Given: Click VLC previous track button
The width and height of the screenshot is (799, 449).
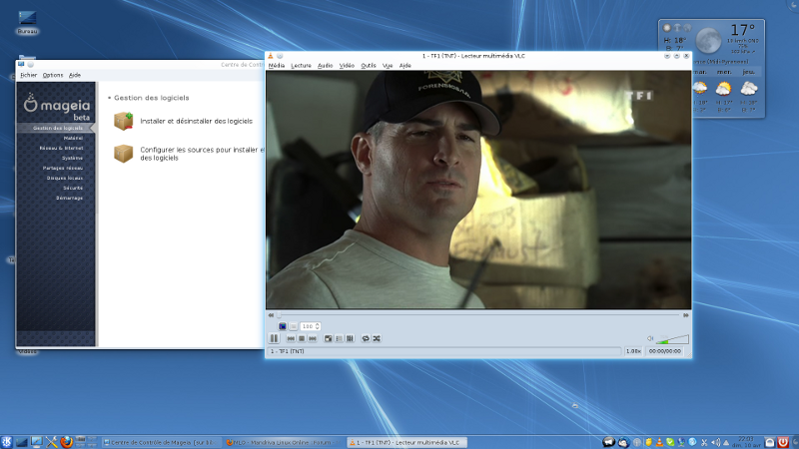Looking at the screenshot, I should (291, 338).
